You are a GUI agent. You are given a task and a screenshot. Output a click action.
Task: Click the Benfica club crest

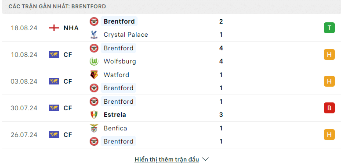[x=94, y=128]
